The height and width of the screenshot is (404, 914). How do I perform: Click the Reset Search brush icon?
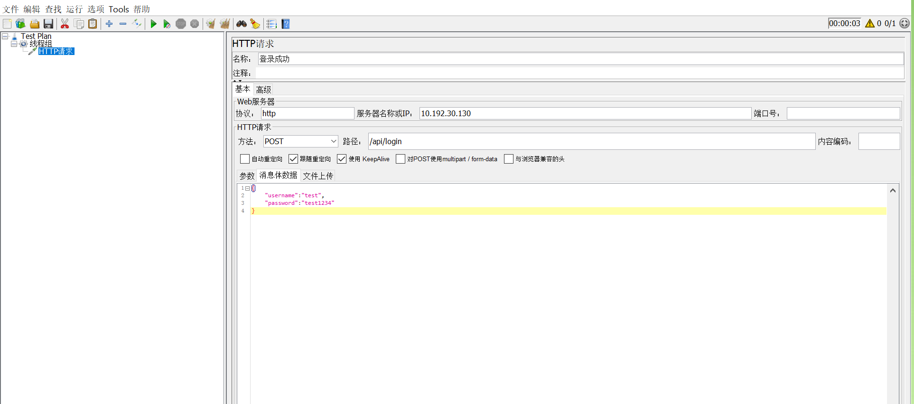tap(255, 24)
